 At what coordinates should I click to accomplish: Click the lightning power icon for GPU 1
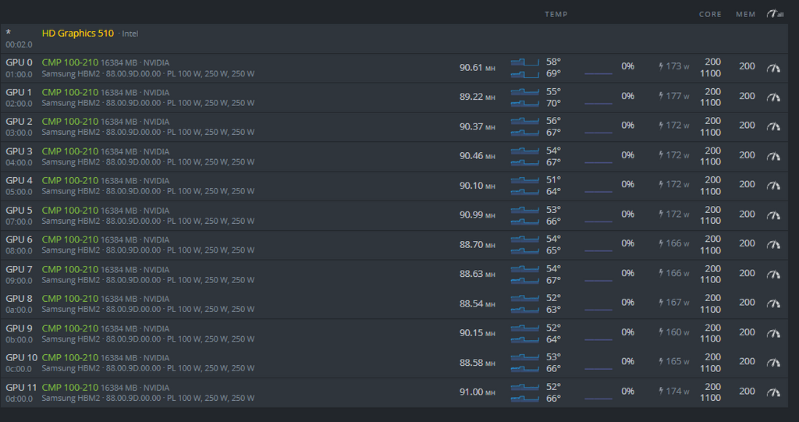pos(663,96)
